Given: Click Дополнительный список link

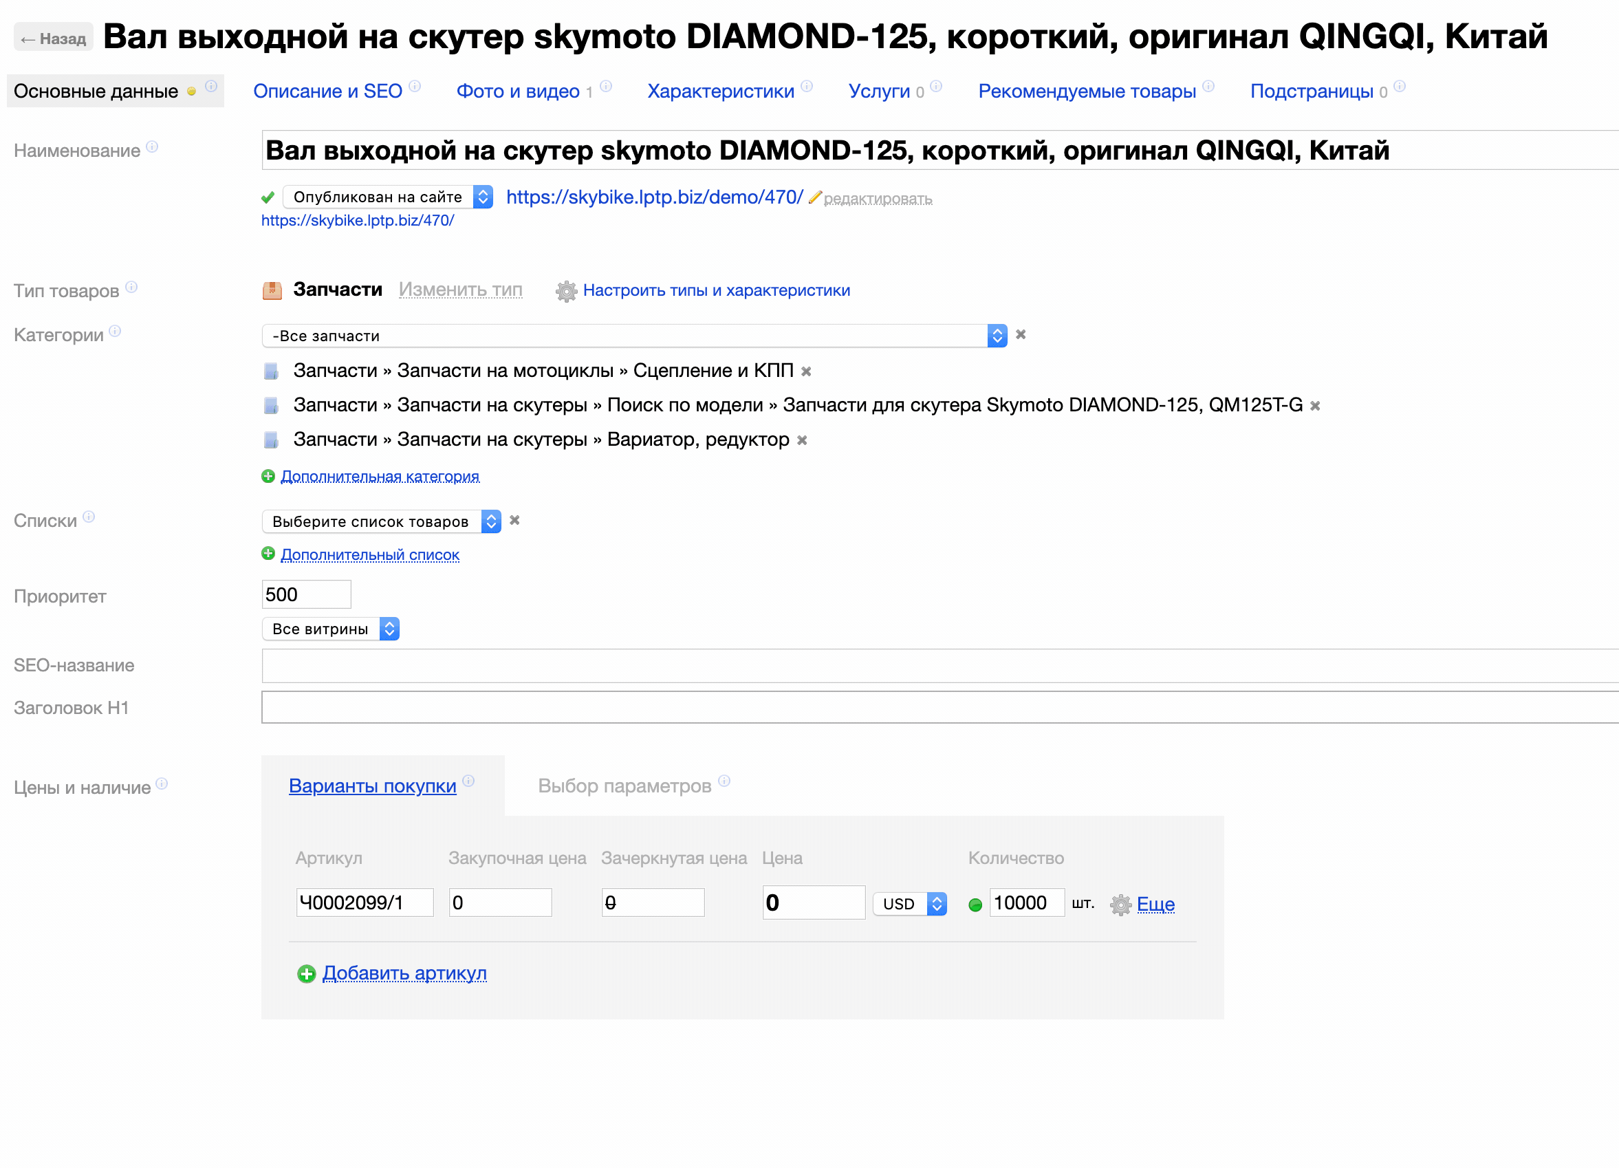Looking at the screenshot, I should [x=370, y=554].
